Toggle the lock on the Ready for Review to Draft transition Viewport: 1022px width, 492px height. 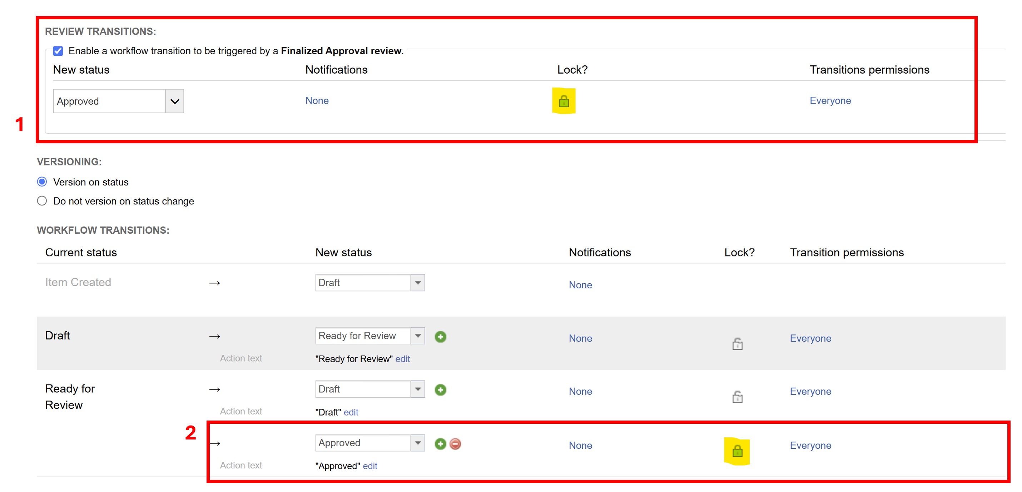click(x=737, y=397)
